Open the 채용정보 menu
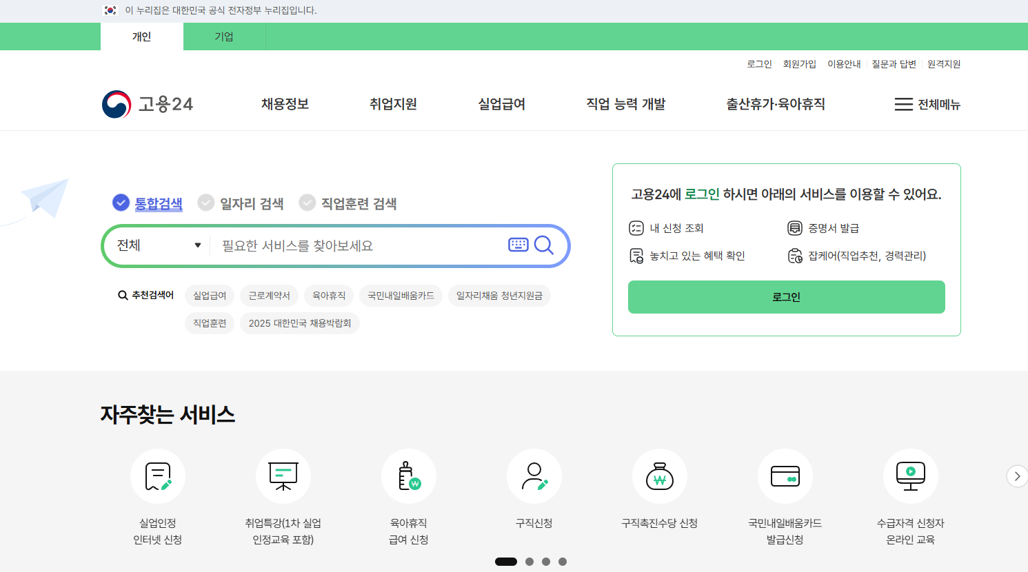1028x572 pixels. [x=285, y=104]
